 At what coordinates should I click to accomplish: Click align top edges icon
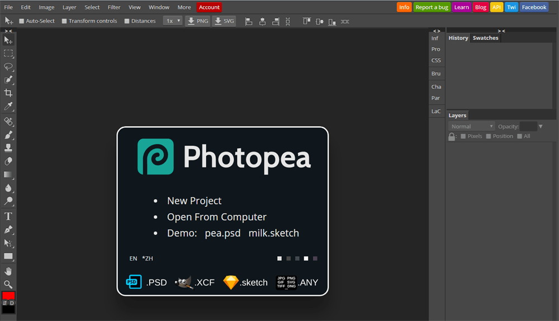tap(306, 21)
